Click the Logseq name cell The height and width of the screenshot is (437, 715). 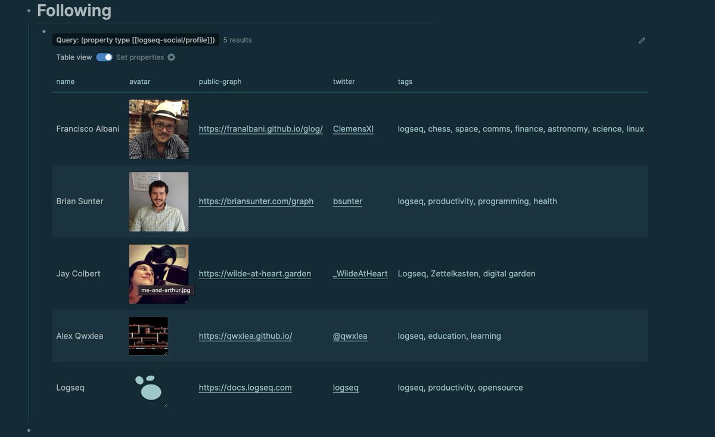click(70, 388)
